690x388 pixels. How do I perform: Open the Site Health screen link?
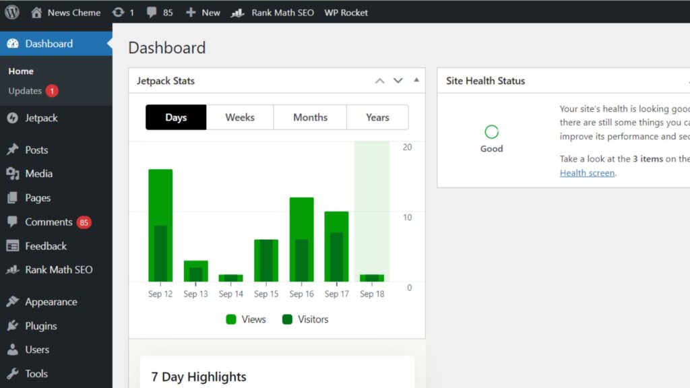[x=587, y=173]
